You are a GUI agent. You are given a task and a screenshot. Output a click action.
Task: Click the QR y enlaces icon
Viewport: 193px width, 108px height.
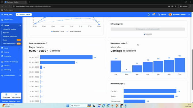(16, 95)
